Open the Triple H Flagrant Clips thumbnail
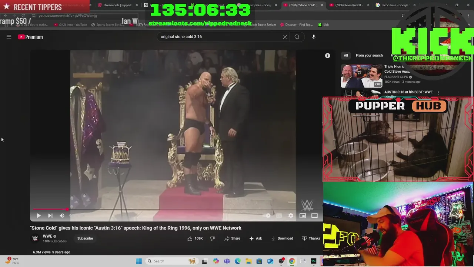The height and width of the screenshot is (267, 474). coord(361,76)
